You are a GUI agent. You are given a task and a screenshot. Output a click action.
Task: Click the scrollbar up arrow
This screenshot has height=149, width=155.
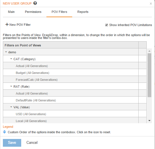coord(149,51)
